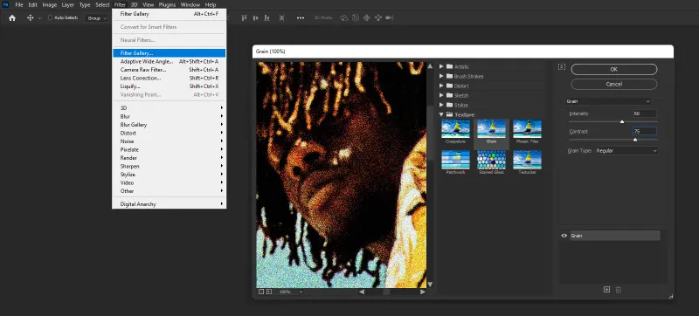Click the align bottom edges icon
The image size is (699, 316).
click(x=266, y=17)
